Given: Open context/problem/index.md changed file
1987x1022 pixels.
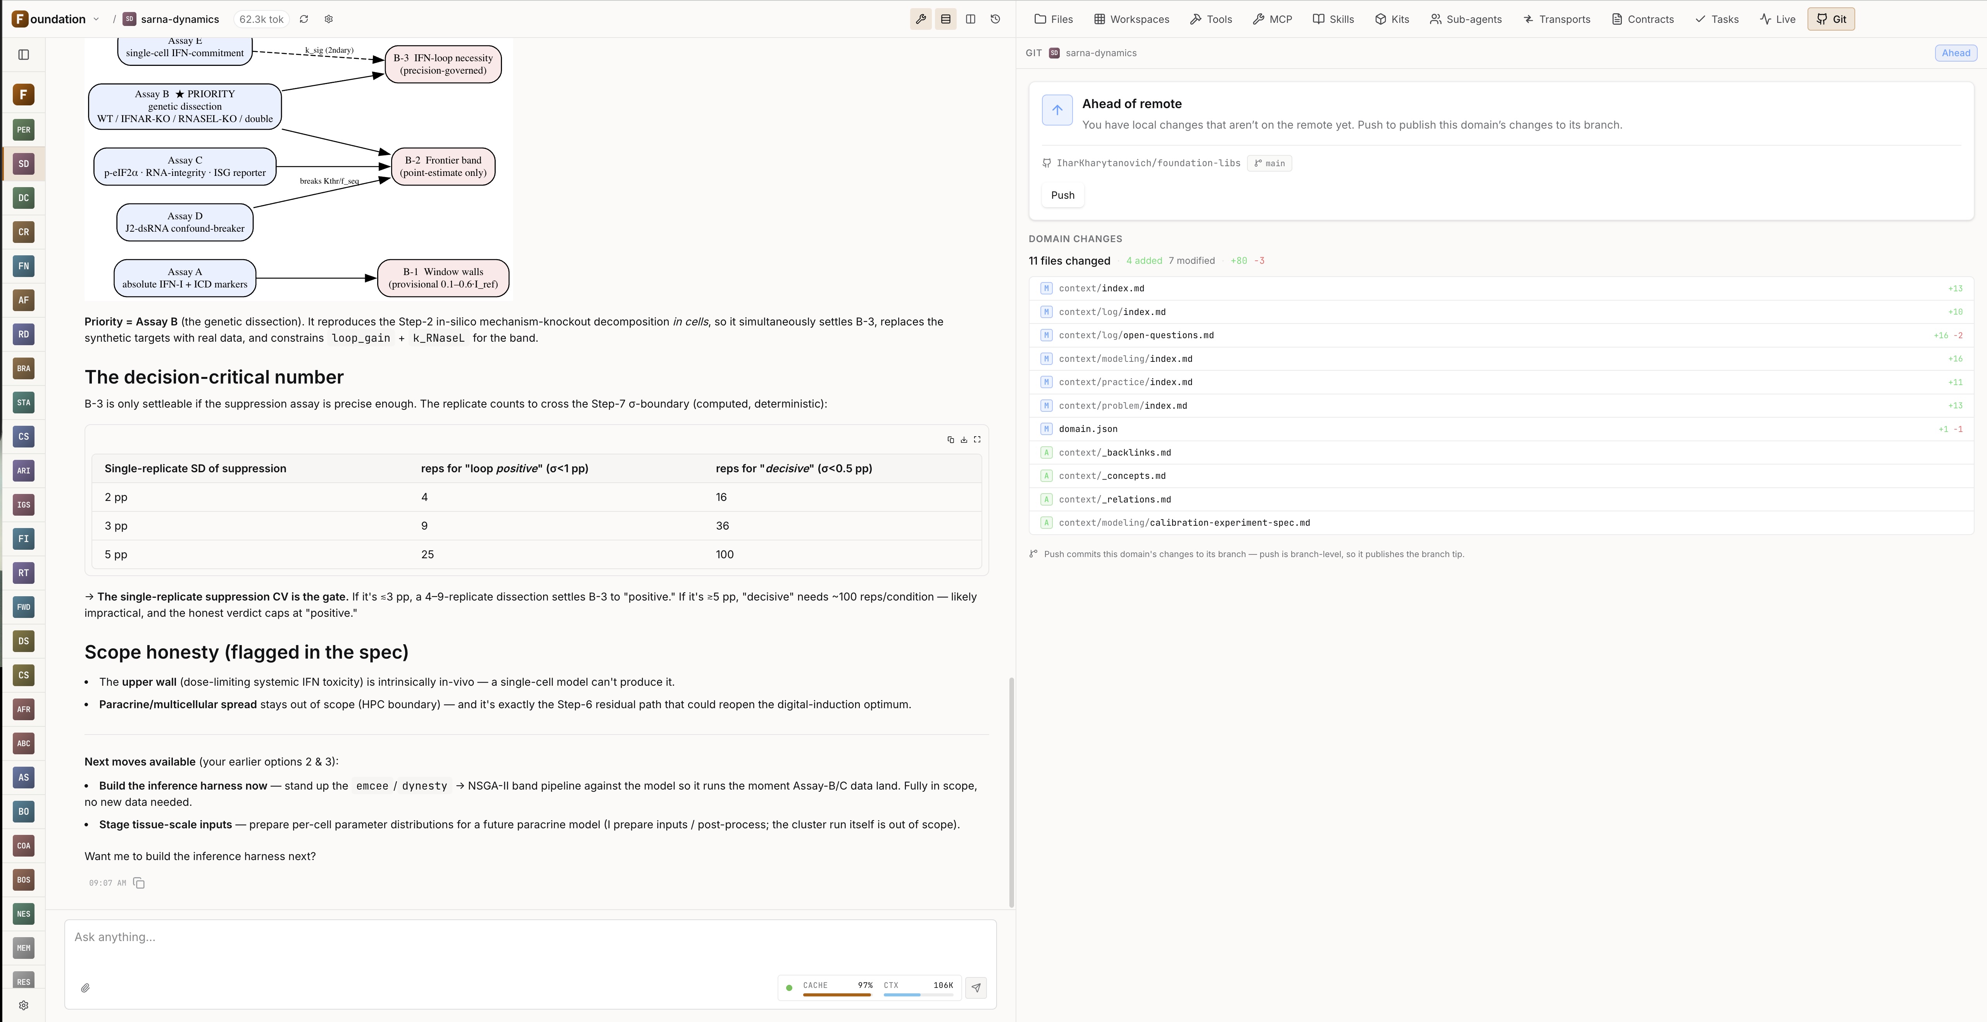Looking at the screenshot, I should point(1501,405).
